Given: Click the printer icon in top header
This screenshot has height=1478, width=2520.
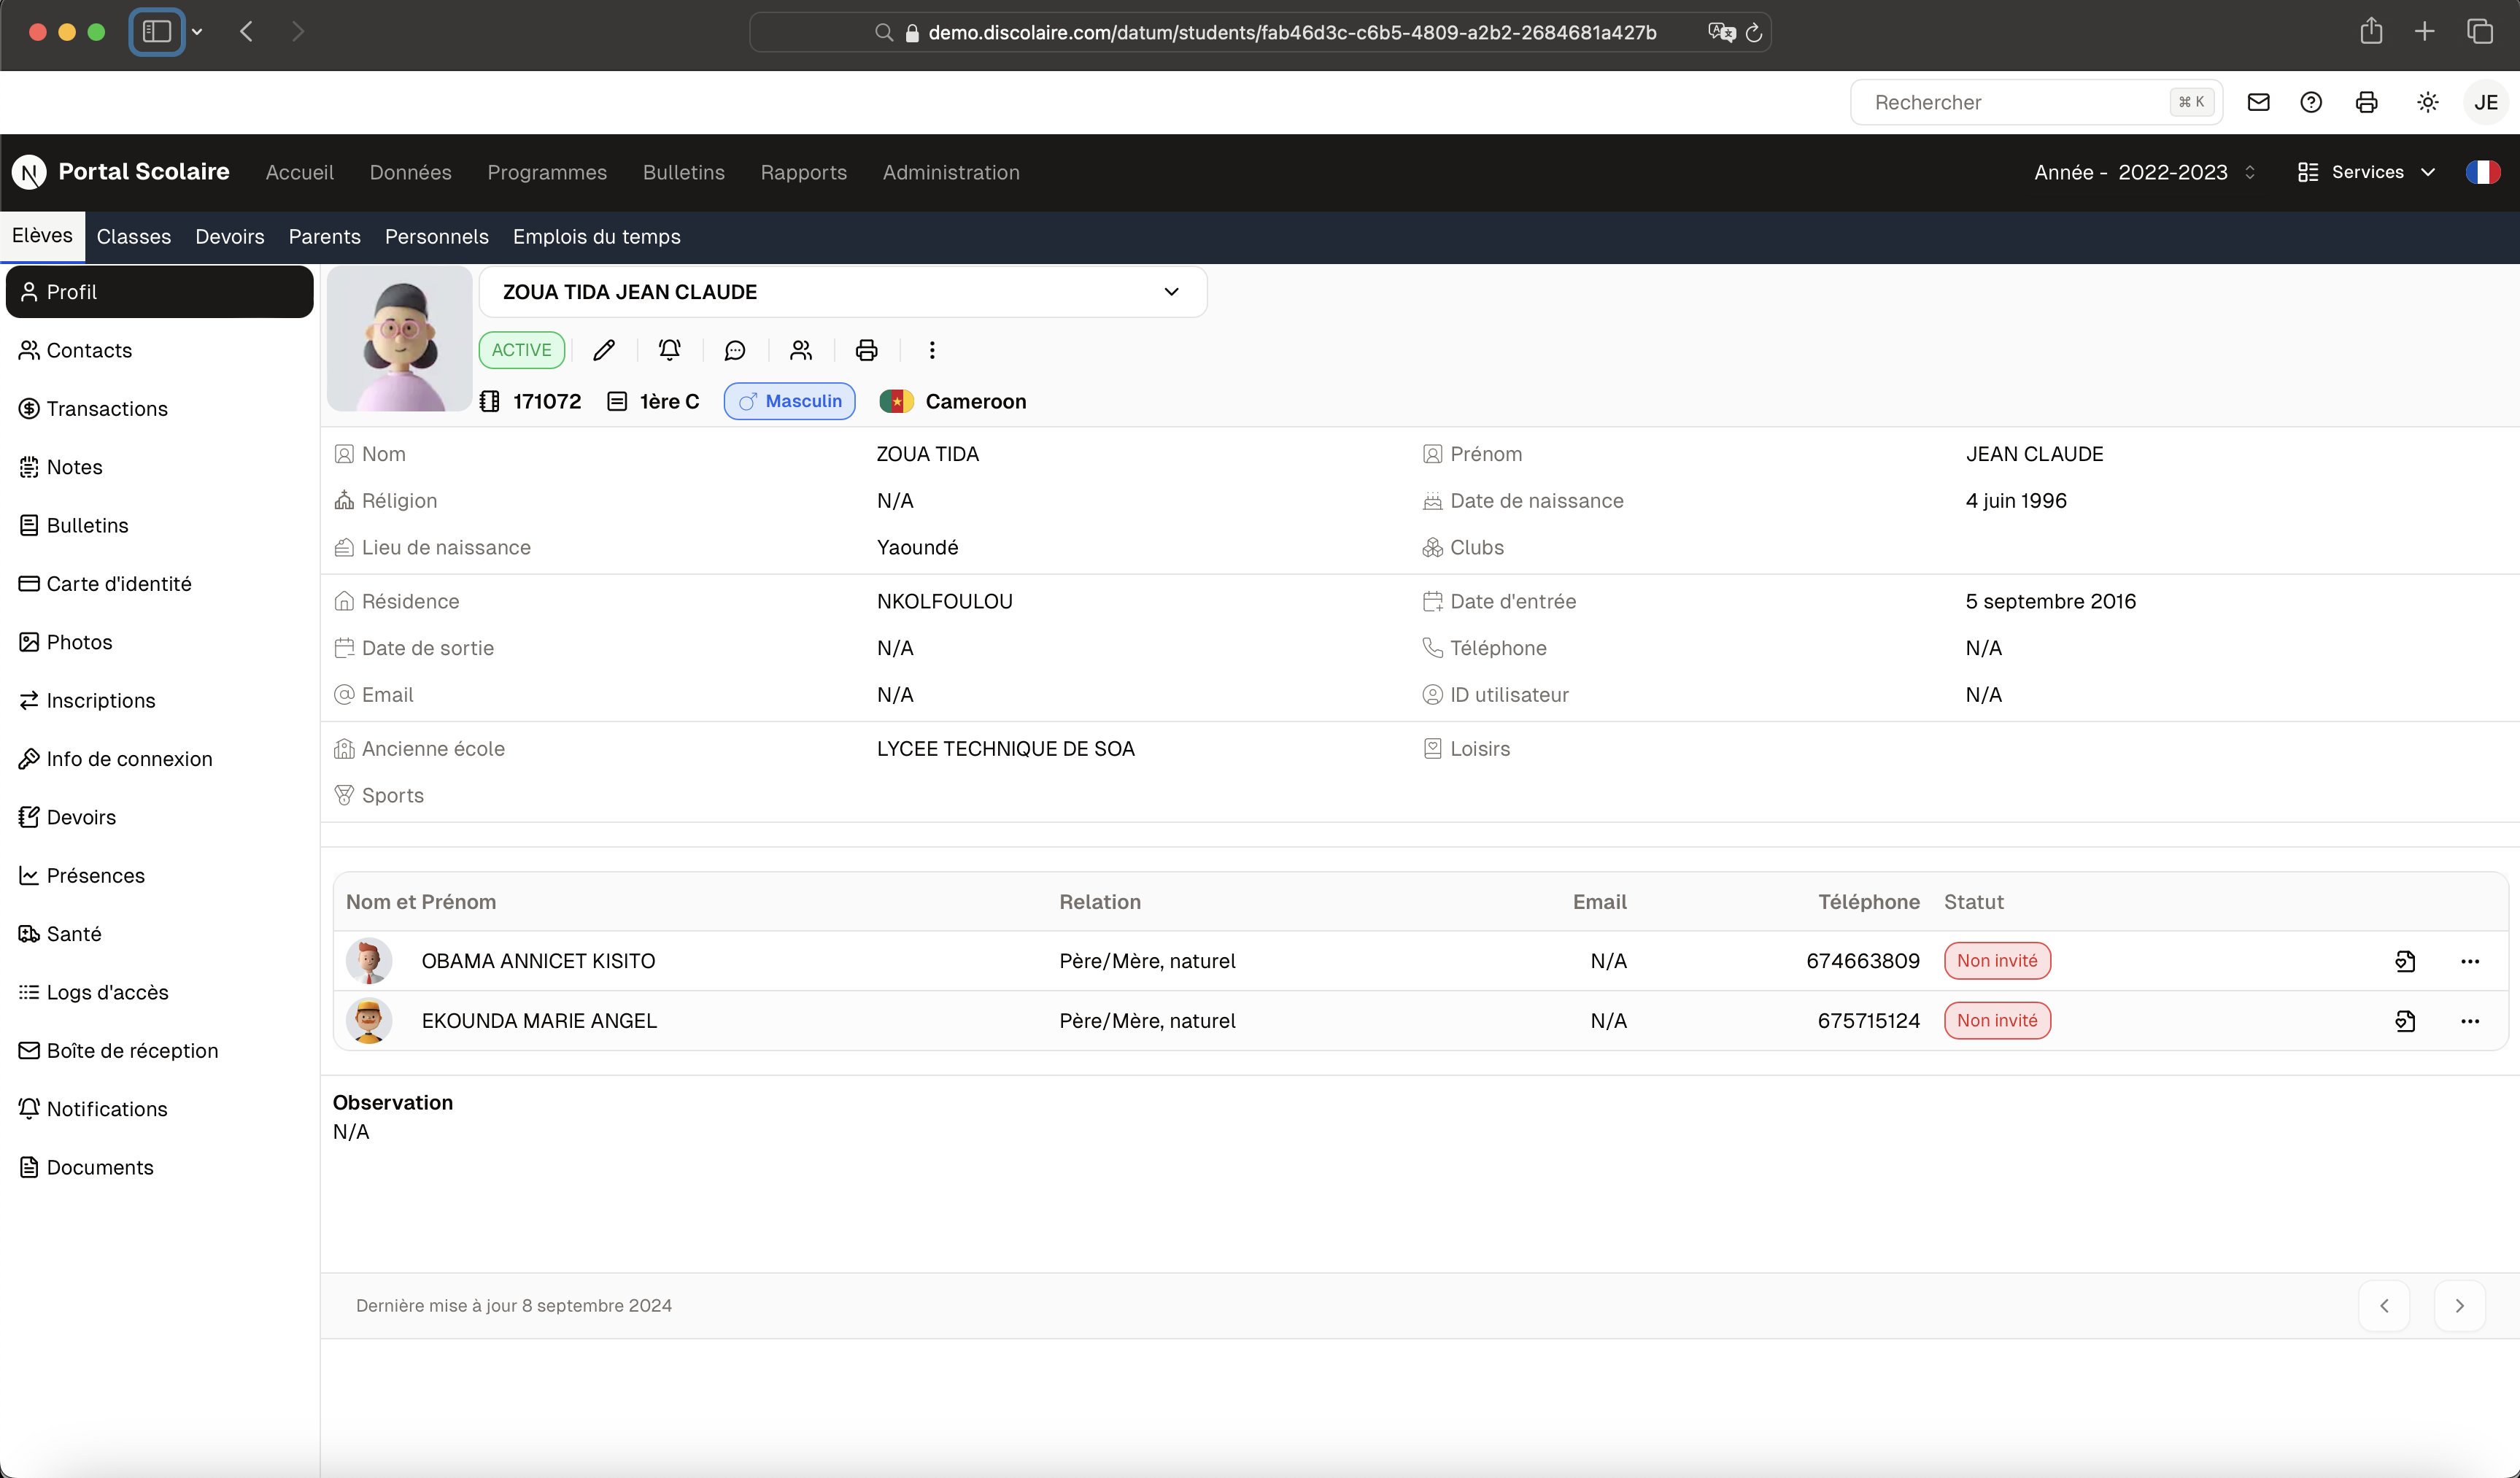Looking at the screenshot, I should [x=2366, y=102].
